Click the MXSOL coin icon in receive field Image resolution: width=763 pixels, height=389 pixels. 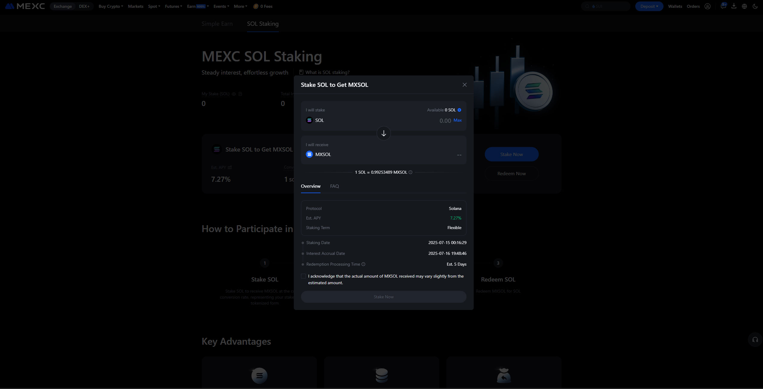309,154
